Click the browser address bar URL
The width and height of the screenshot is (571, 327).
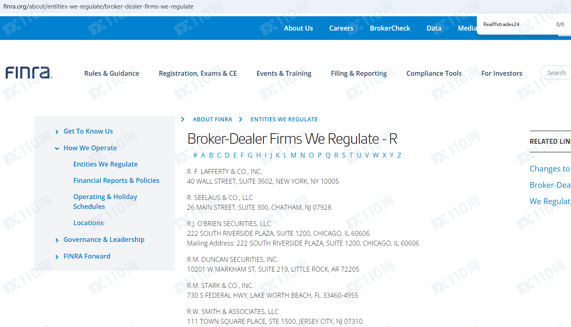tap(98, 7)
